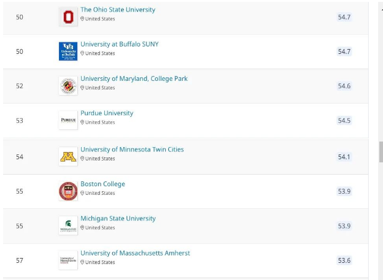Open the Michigan State University link
The image size is (383, 280).
pos(118,219)
